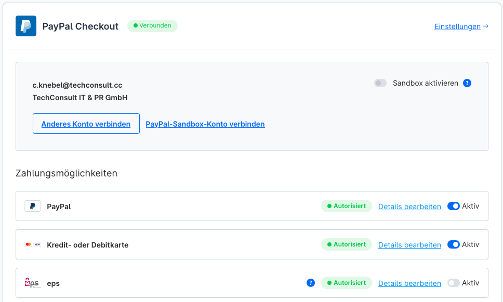Toggle the Sandbox aktivieren switch
This screenshot has height=302, width=503.
coord(380,83)
